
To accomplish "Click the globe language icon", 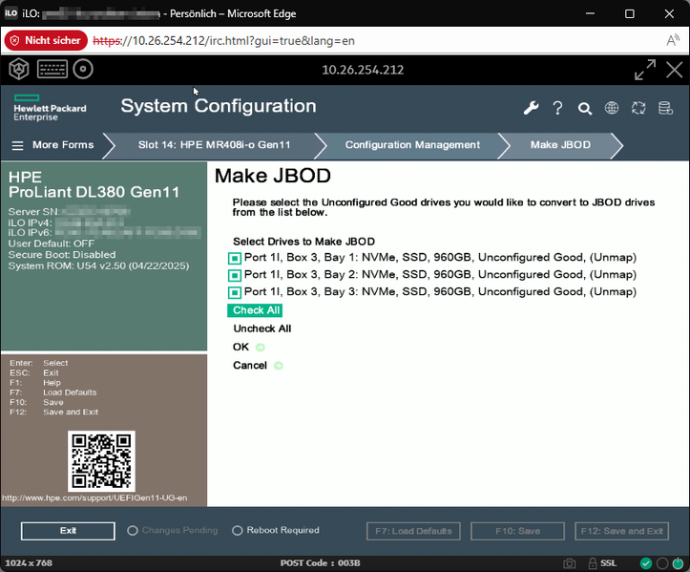I will click(612, 108).
